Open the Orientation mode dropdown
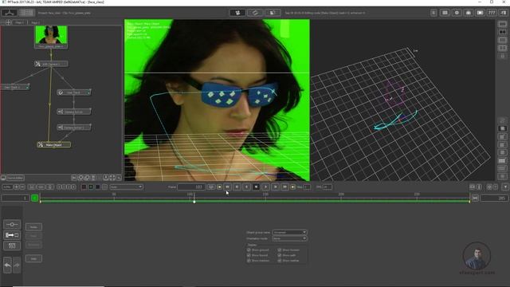This screenshot has width=510, height=287. (289, 238)
